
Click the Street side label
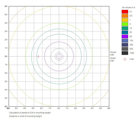[x=113, y=59]
